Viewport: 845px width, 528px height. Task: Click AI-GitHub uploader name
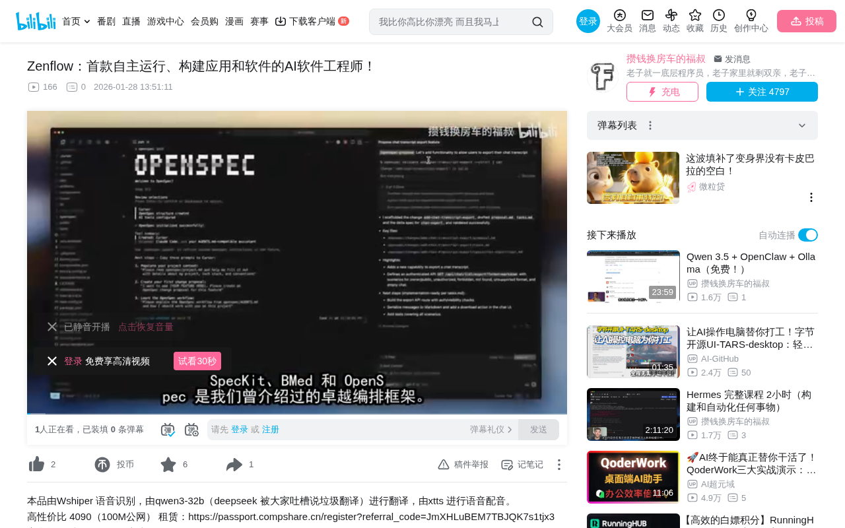720,359
